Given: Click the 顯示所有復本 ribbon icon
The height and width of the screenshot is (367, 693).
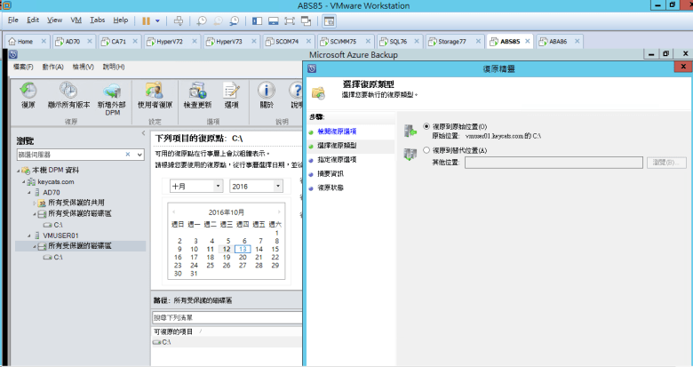Looking at the screenshot, I should (x=68, y=94).
